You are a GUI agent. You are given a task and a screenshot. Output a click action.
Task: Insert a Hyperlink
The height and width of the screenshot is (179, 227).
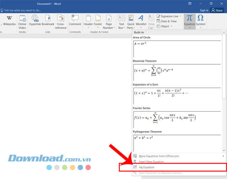[35, 20]
